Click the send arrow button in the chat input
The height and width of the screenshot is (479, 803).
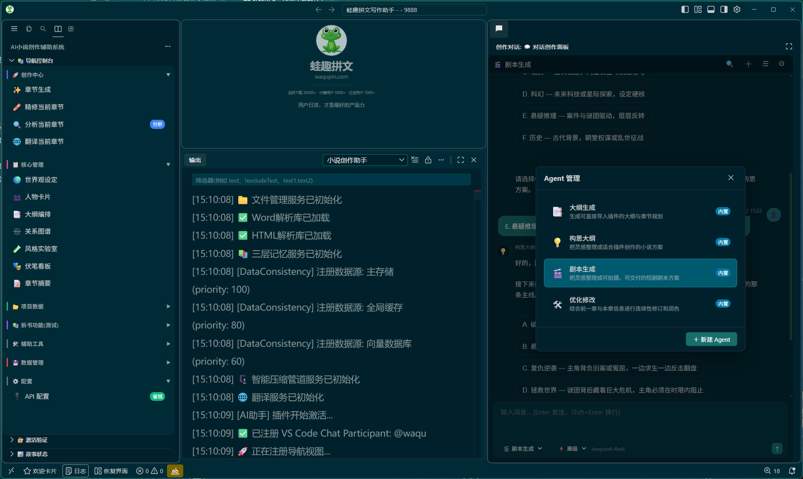click(777, 448)
